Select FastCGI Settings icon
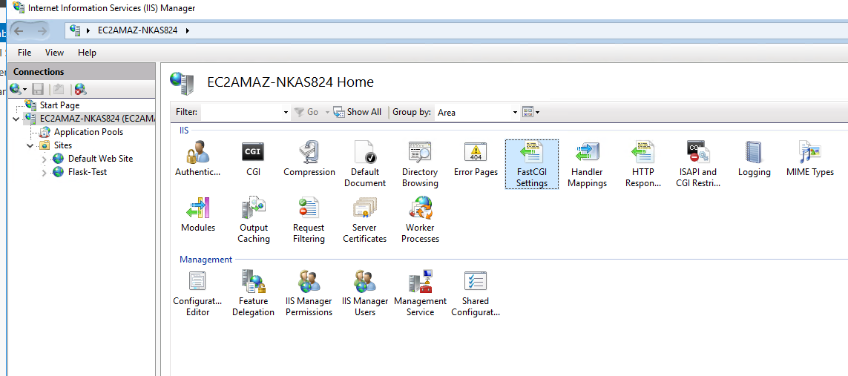 pyautogui.click(x=532, y=164)
